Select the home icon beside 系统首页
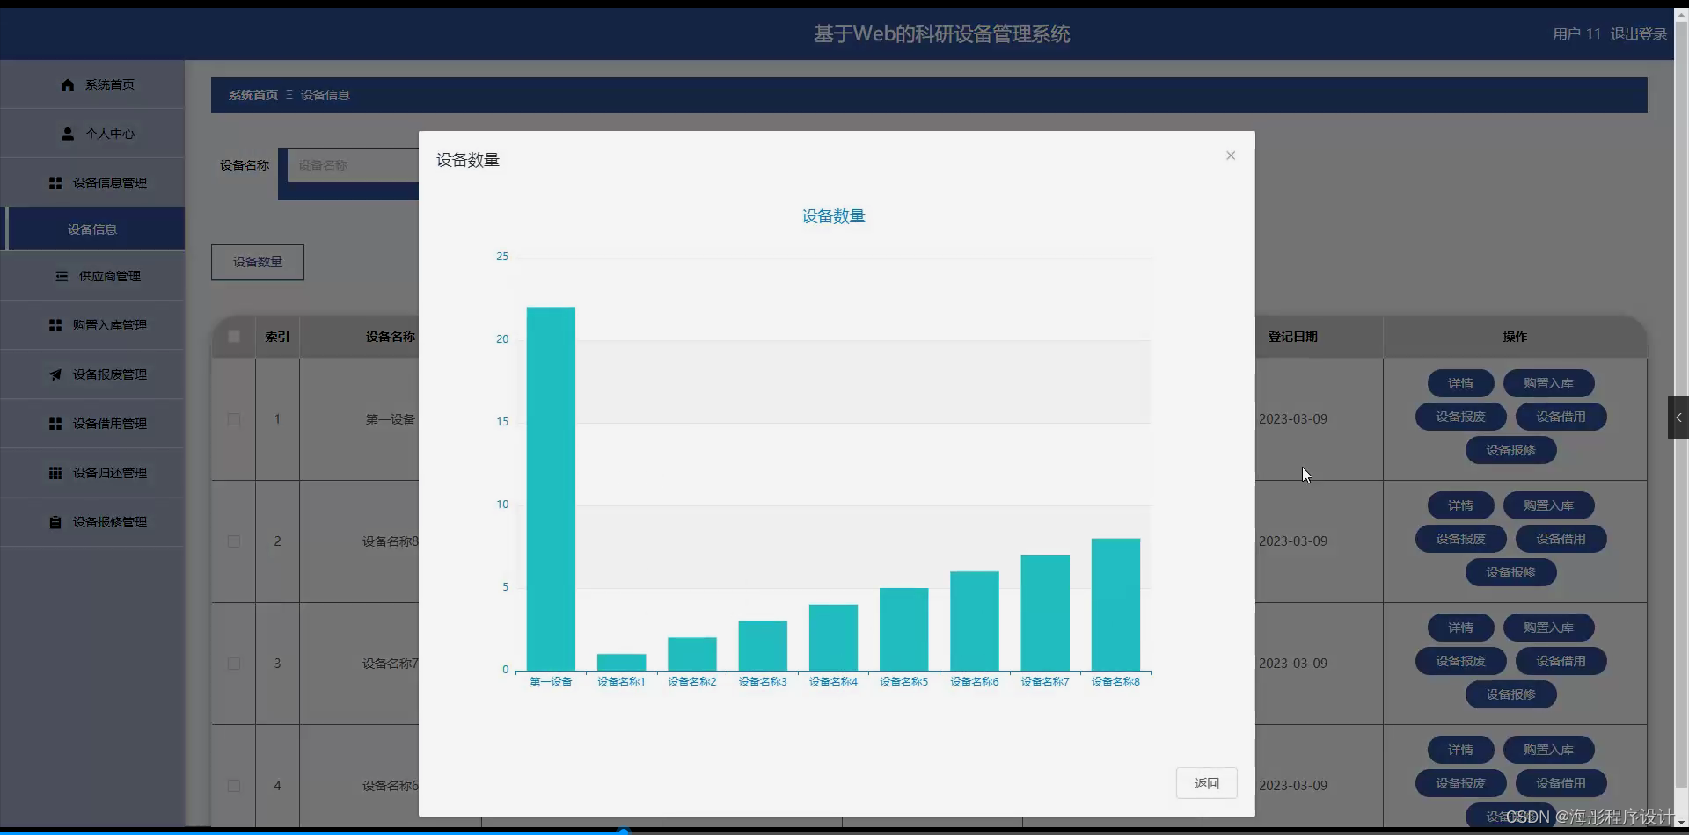Viewport: 1689px width, 835px height. tap(68, 84)
